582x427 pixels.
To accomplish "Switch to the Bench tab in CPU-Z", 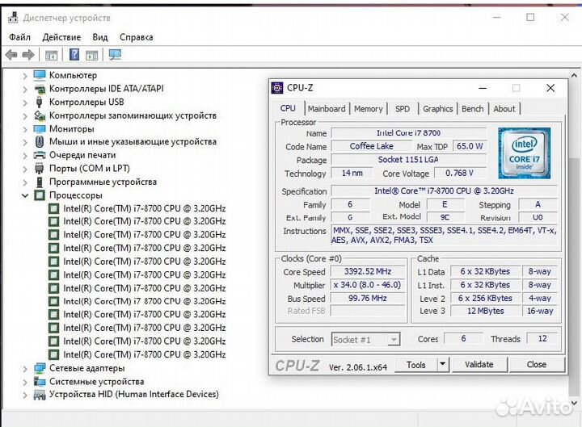I will pos(473,109).
